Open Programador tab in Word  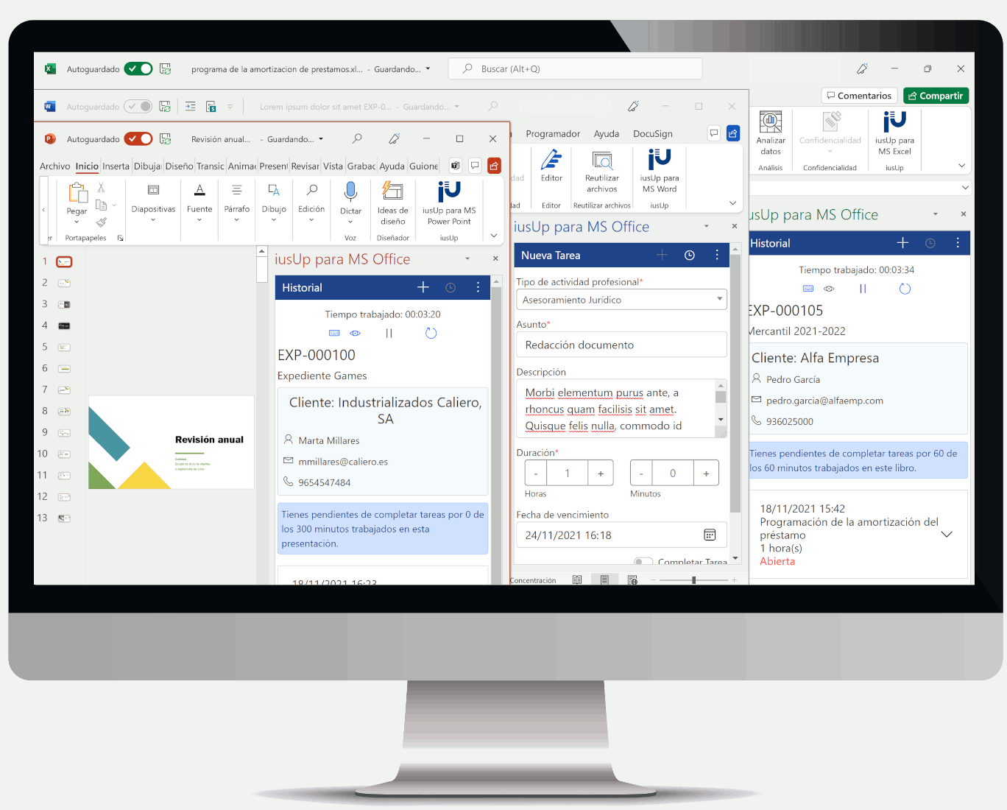(553, 134)
